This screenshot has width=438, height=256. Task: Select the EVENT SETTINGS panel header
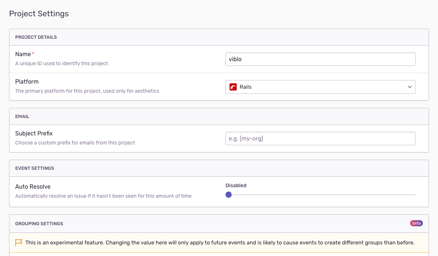click(34, 168)
